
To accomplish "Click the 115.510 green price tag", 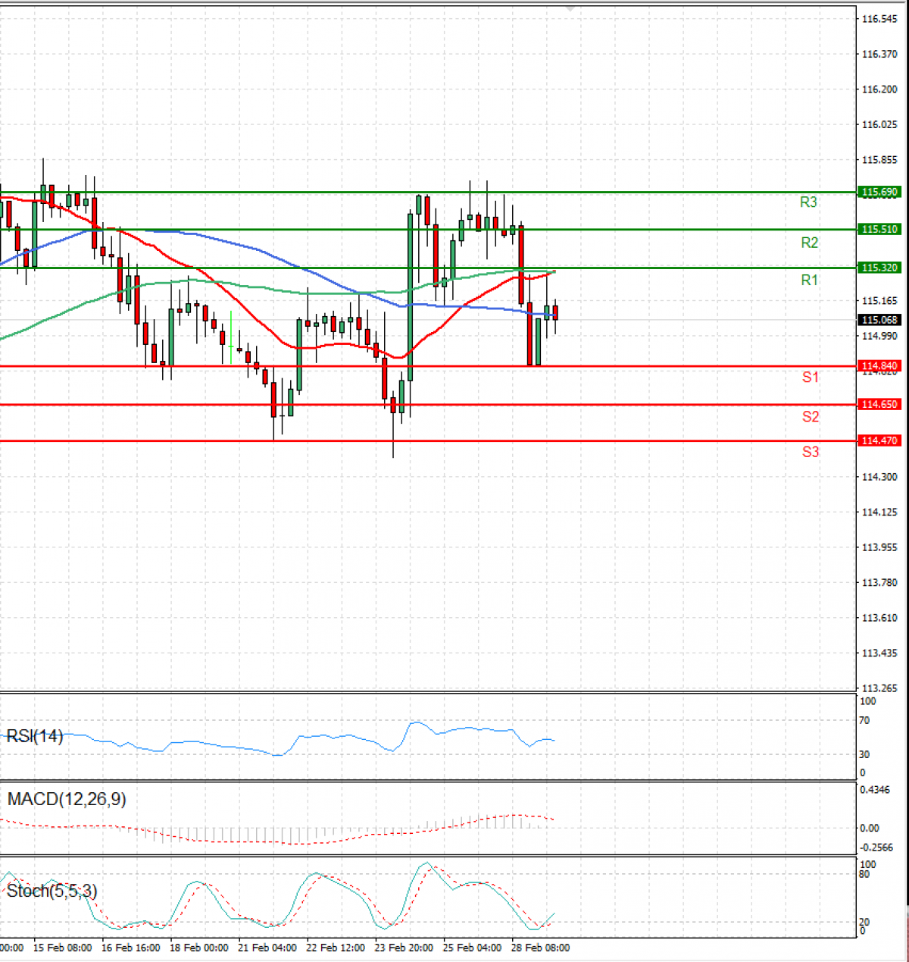I will pos(879,229).
